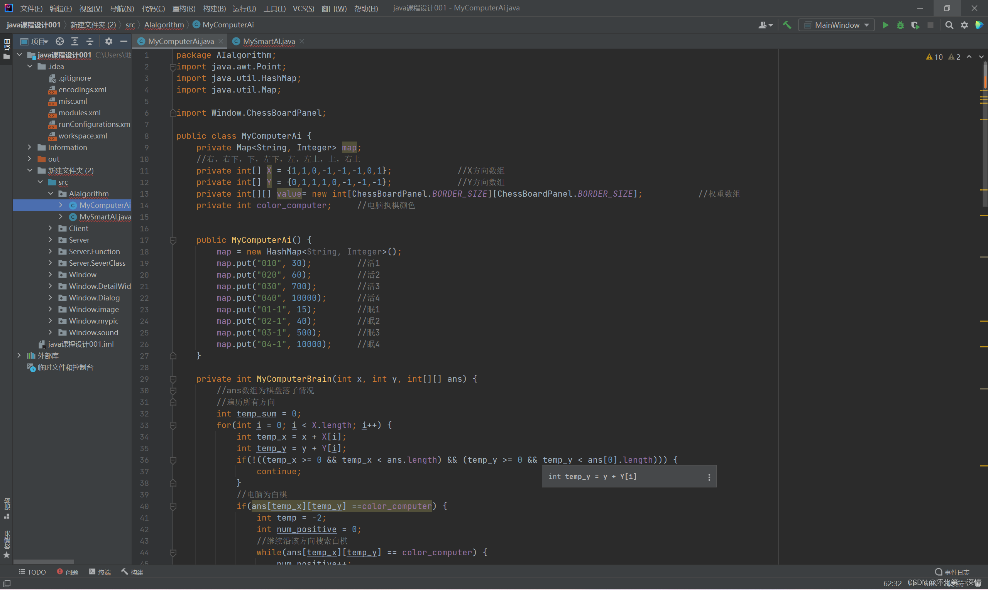Select workspace.xml in the Project tree
The image size is (988, 590).
(83, 136)
